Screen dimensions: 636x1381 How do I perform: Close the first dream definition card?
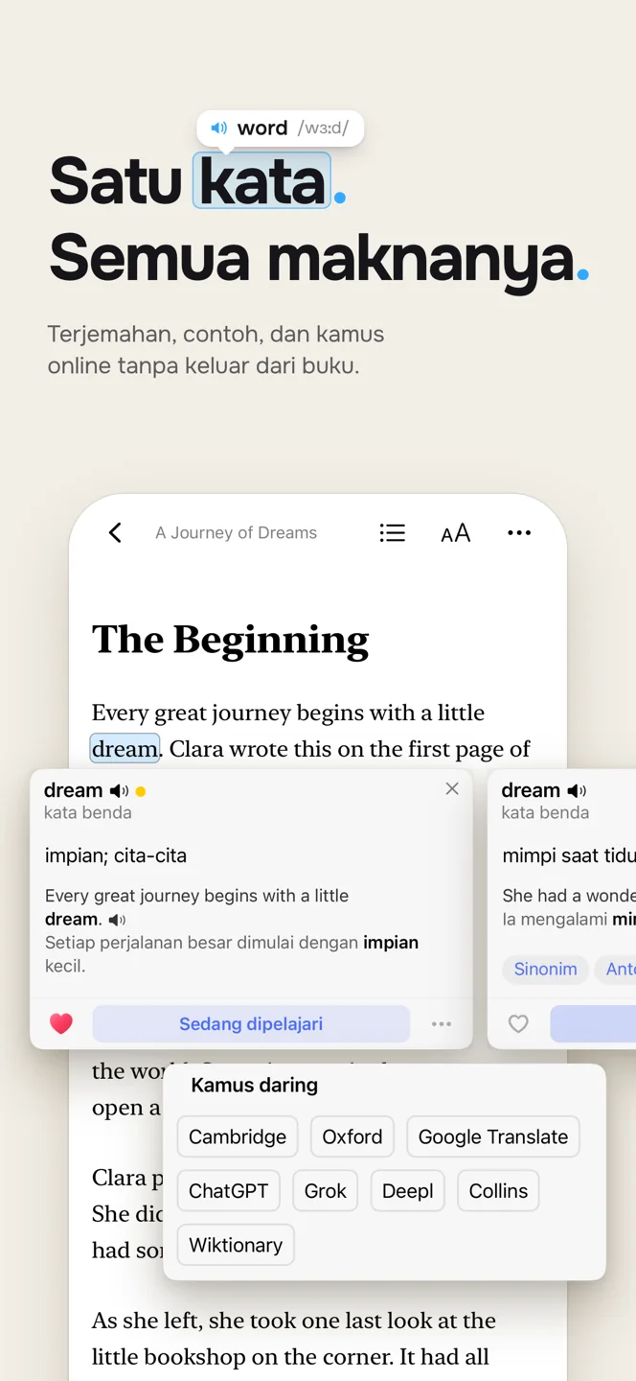(452, 788)
